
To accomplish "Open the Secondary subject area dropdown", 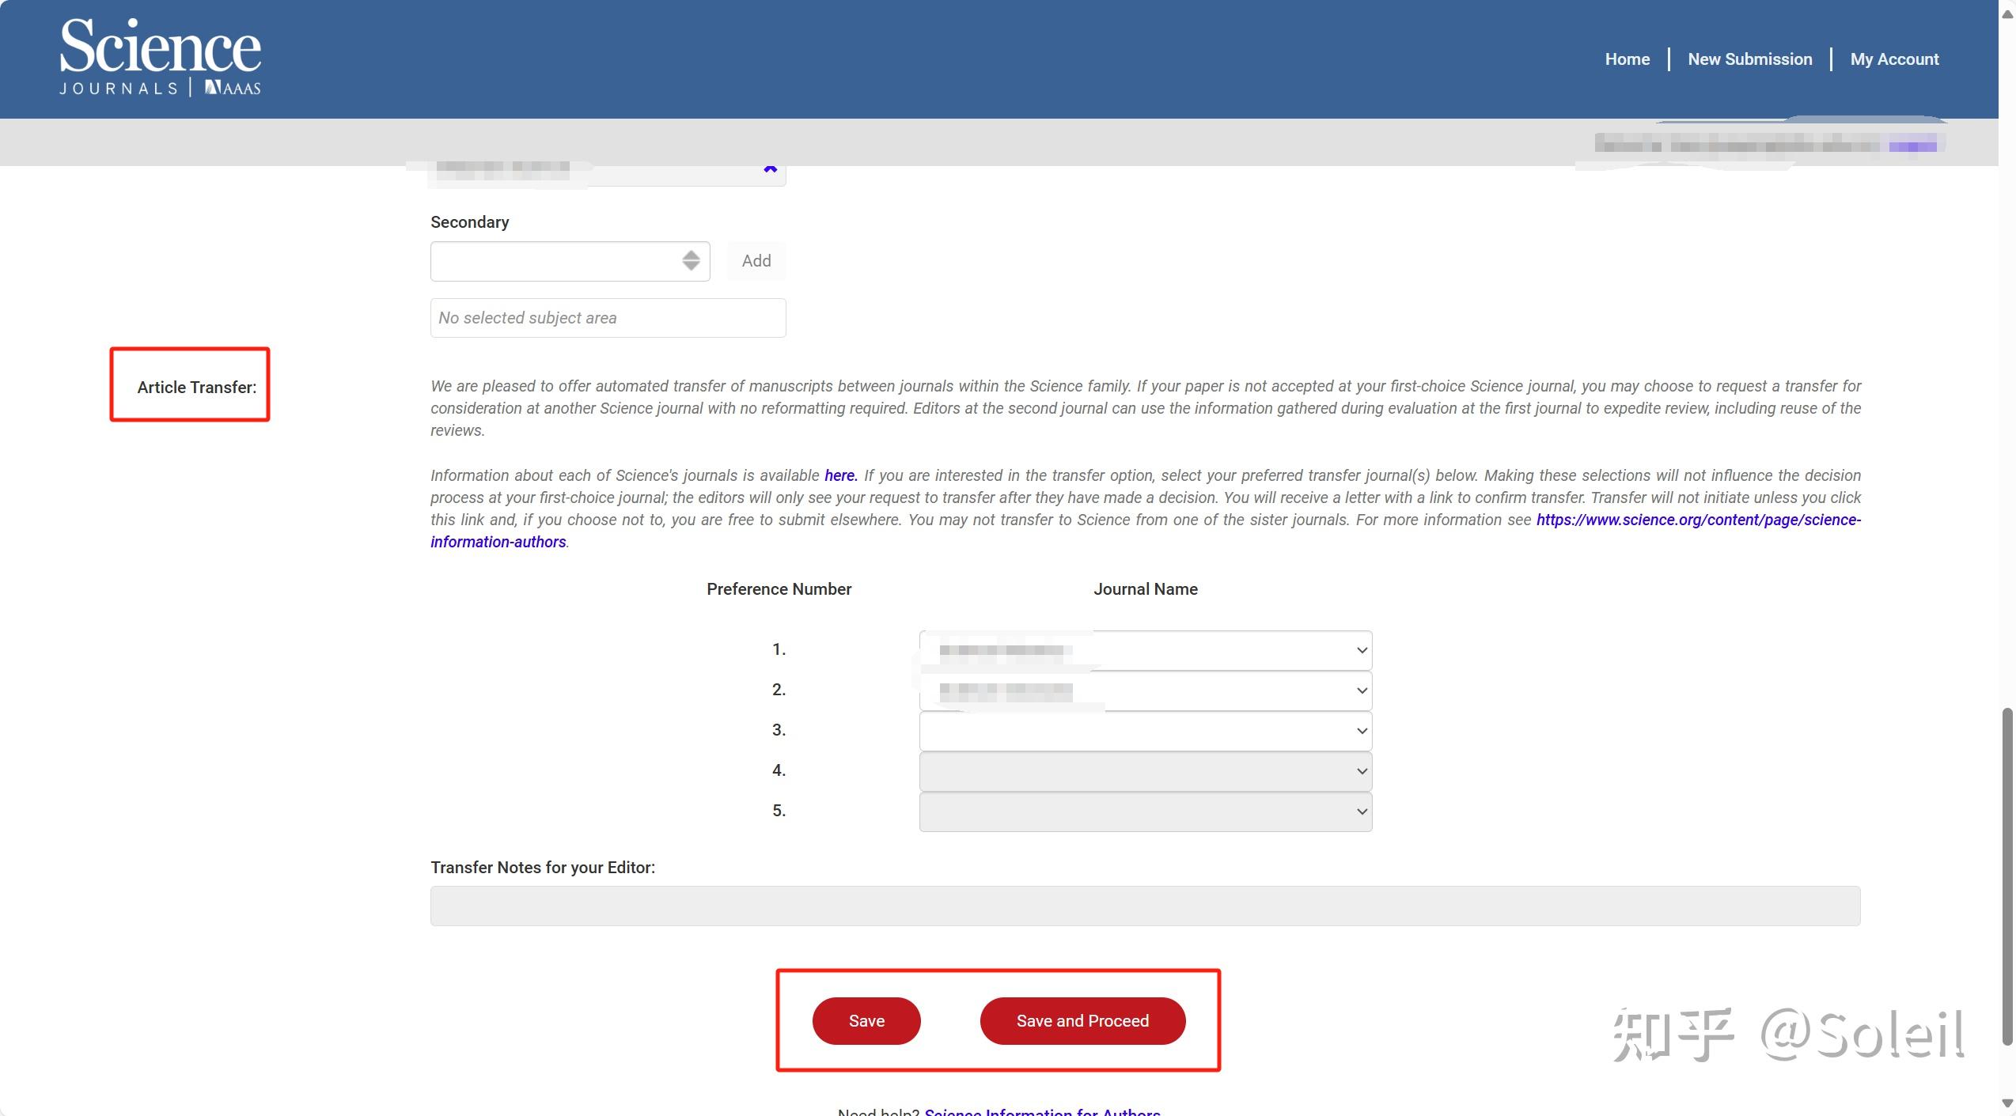I will click(x=570, y=261).
